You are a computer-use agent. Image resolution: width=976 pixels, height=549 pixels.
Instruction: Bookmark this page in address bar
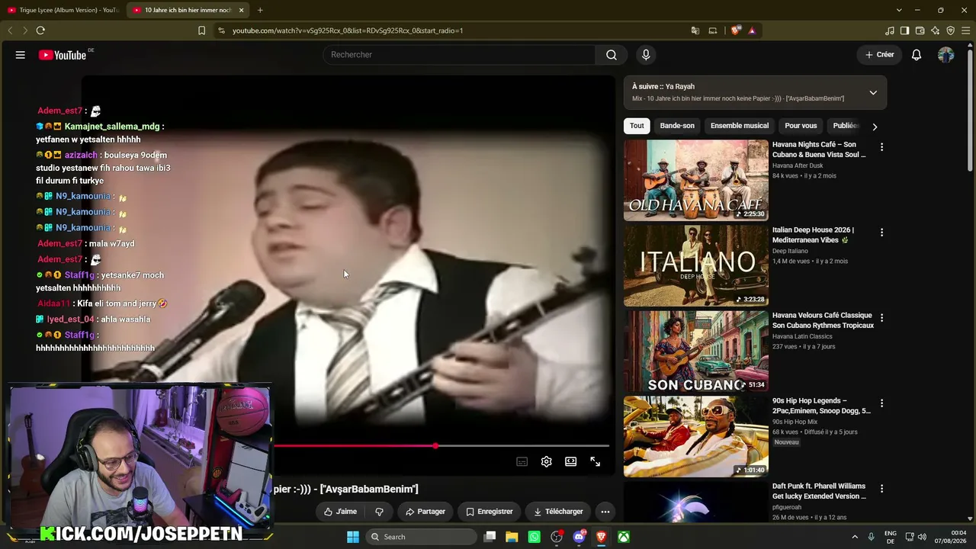pyautogui.click(x=201, y=30)
